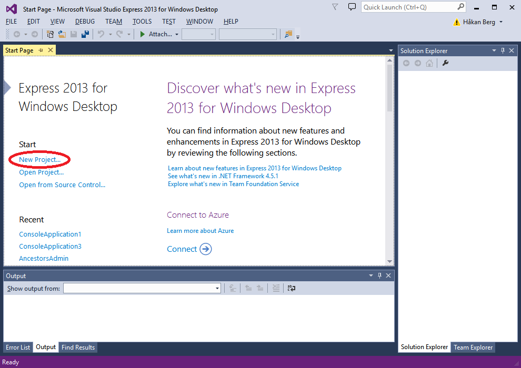Toggle Word Wrap in Output panel
The height and width of the screenshot is (368, 521).
pyautogui.click(x=292, y=288)
